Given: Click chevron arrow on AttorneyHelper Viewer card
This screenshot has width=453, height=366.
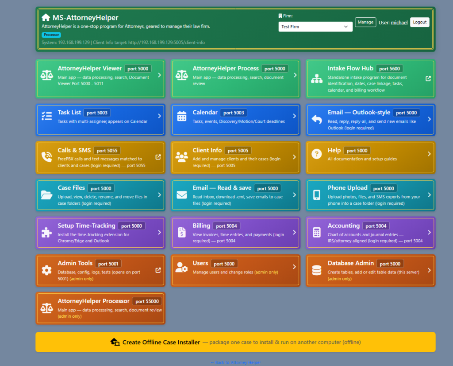Looking at the screenshot, I should [159, 75].
